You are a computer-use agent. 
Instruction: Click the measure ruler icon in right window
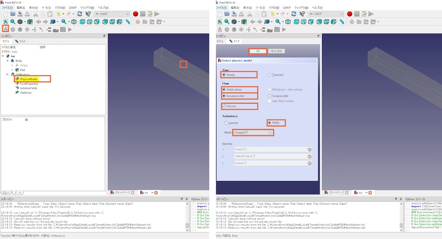click(342, 22)
